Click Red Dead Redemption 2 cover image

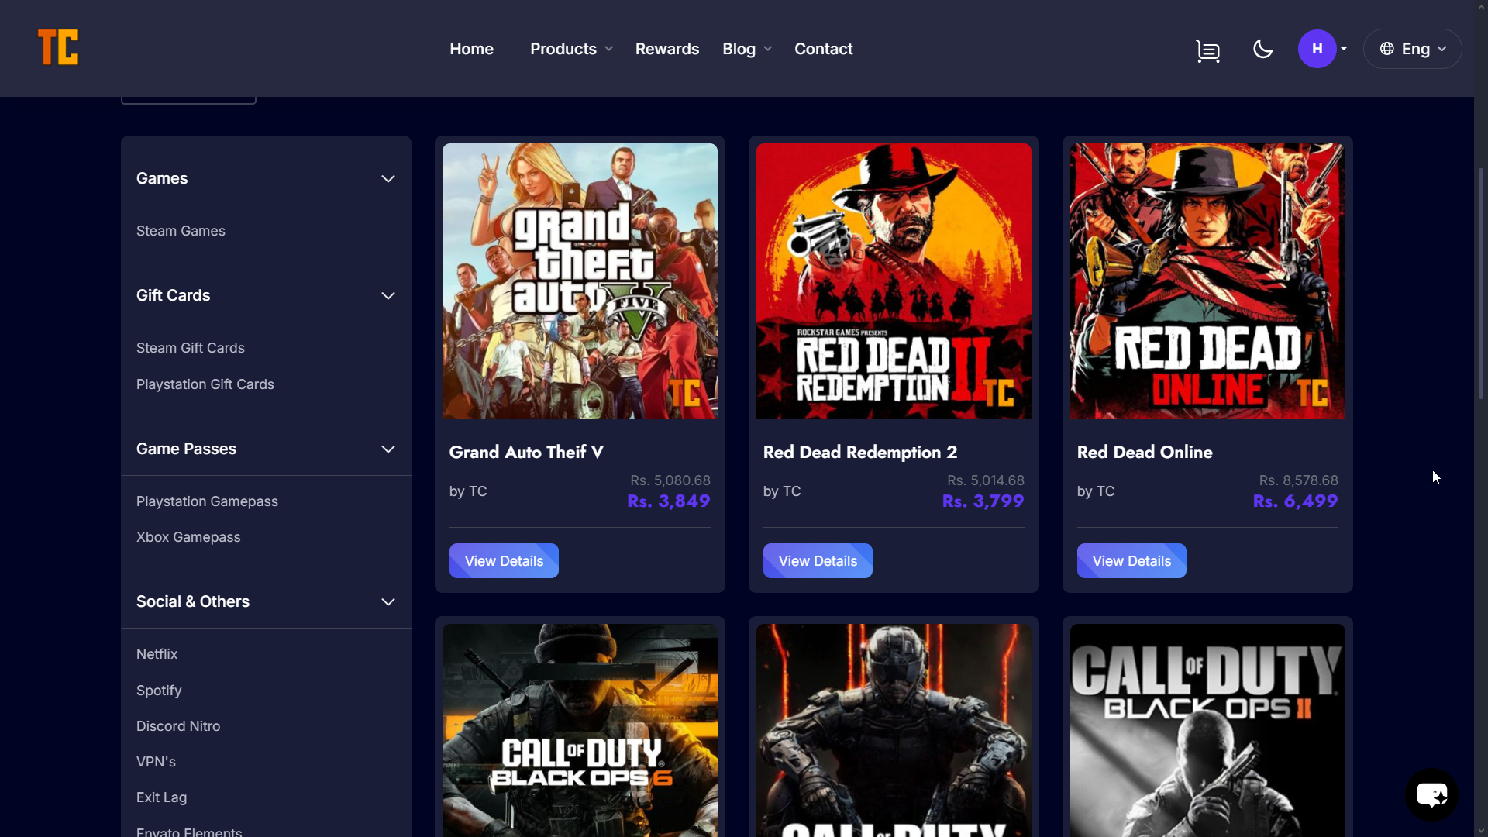point(894,281)
